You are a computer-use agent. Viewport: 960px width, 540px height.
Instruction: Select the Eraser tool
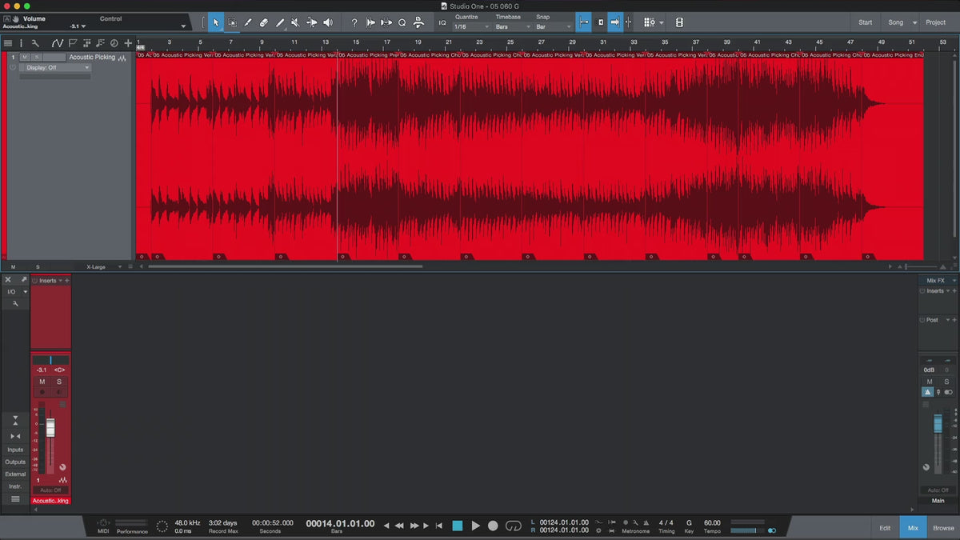coord(264,22)
